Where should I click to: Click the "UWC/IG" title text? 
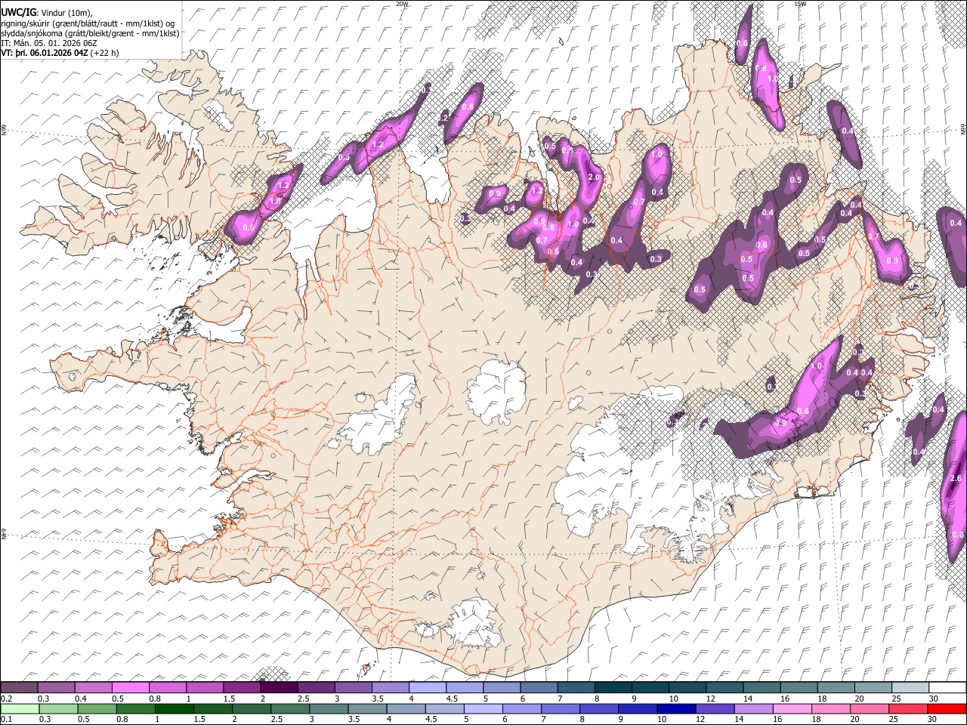click(18, 11)
